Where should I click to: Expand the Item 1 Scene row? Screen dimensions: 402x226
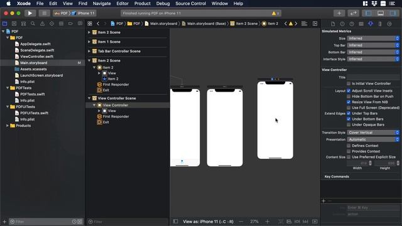(89, 42)
